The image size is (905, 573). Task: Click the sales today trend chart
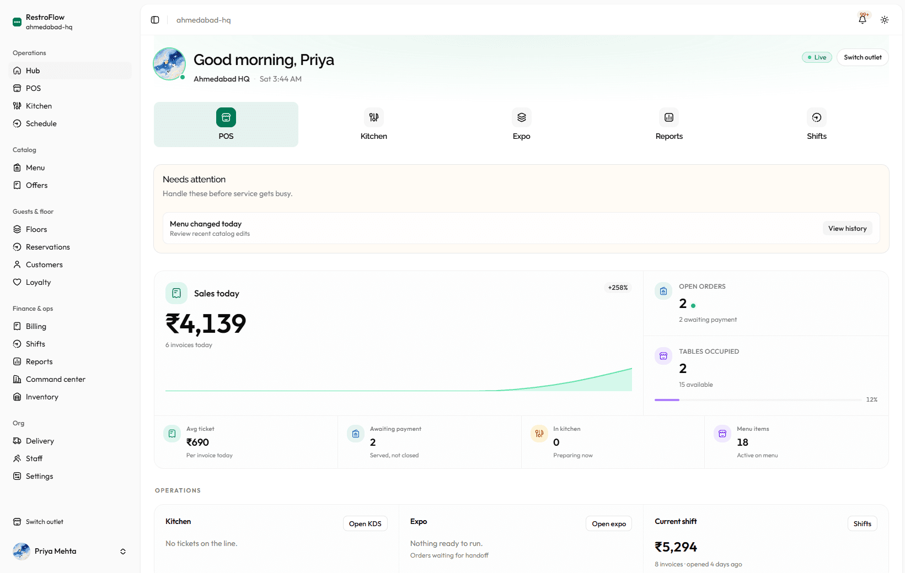tap(399, 379)
